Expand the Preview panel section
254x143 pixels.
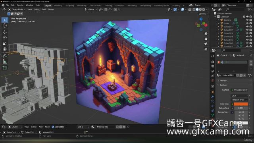(x=223, y=81)
